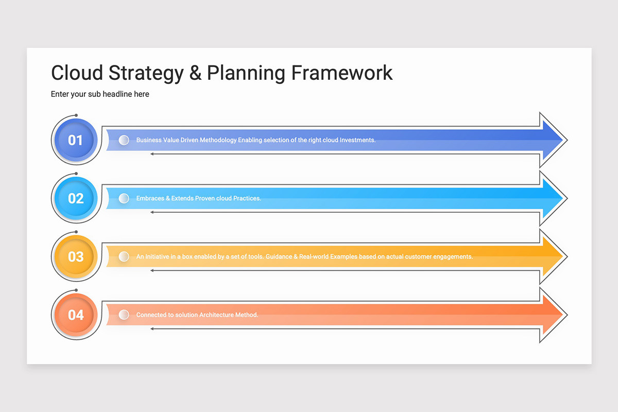Click the round bullet before Business Value text
The width and height of the screenshot is (618, 412).
pos(124,140)
